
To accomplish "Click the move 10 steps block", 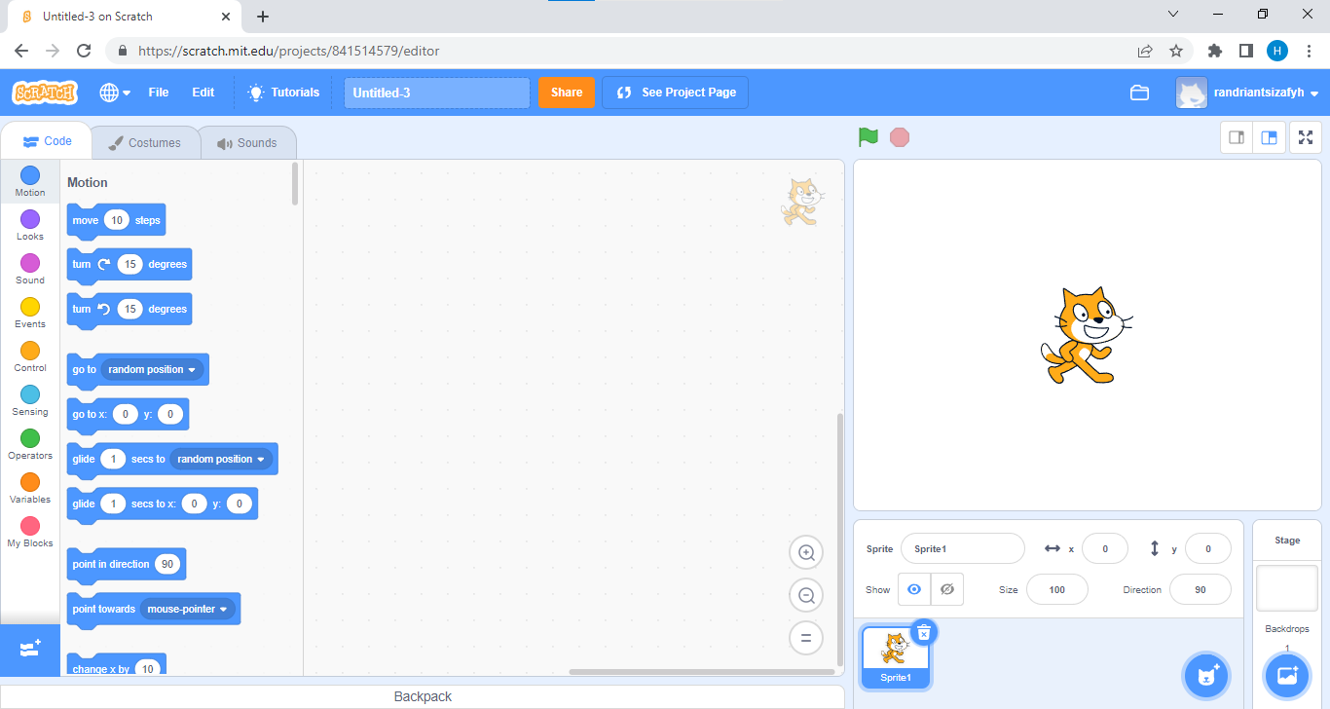I will pyautogui.click(x=116, y=220).
